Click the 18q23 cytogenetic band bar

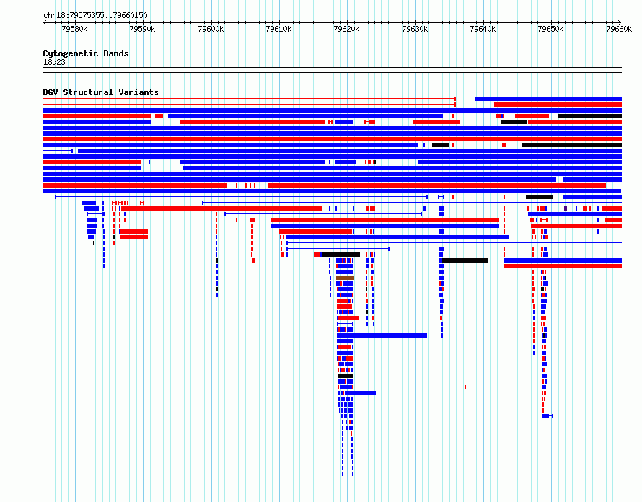(332, 70)
